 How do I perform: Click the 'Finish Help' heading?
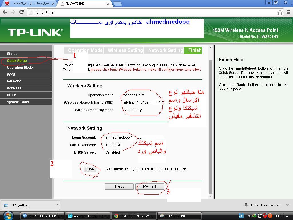[x=231, y=60]
